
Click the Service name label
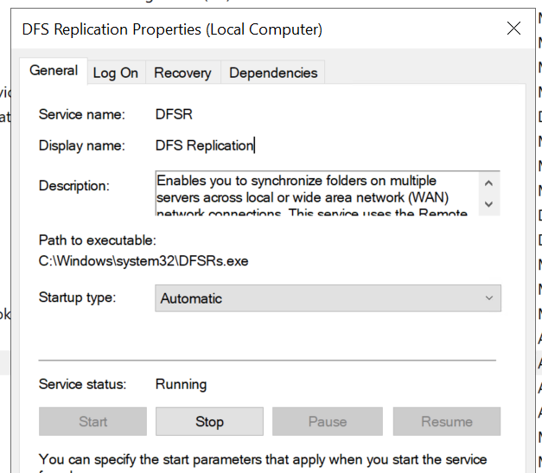coord(82,114)
